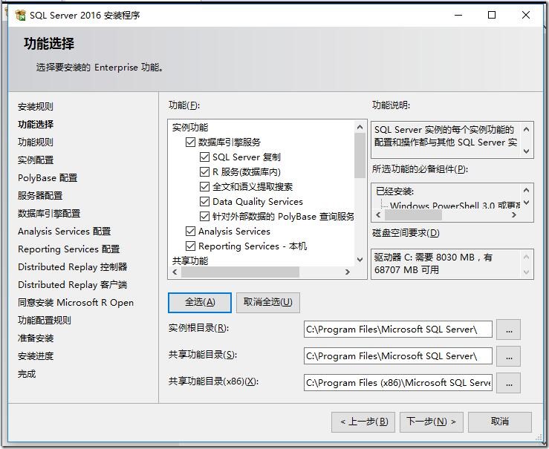
Task: Select 同意安装 Microsoft R Open step
Action: point(76,303)
